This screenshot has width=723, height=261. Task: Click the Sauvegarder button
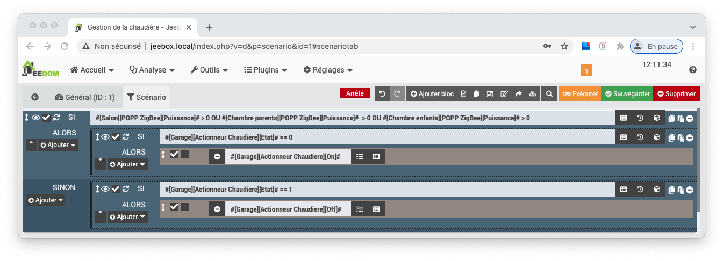[x=627, y=93]
